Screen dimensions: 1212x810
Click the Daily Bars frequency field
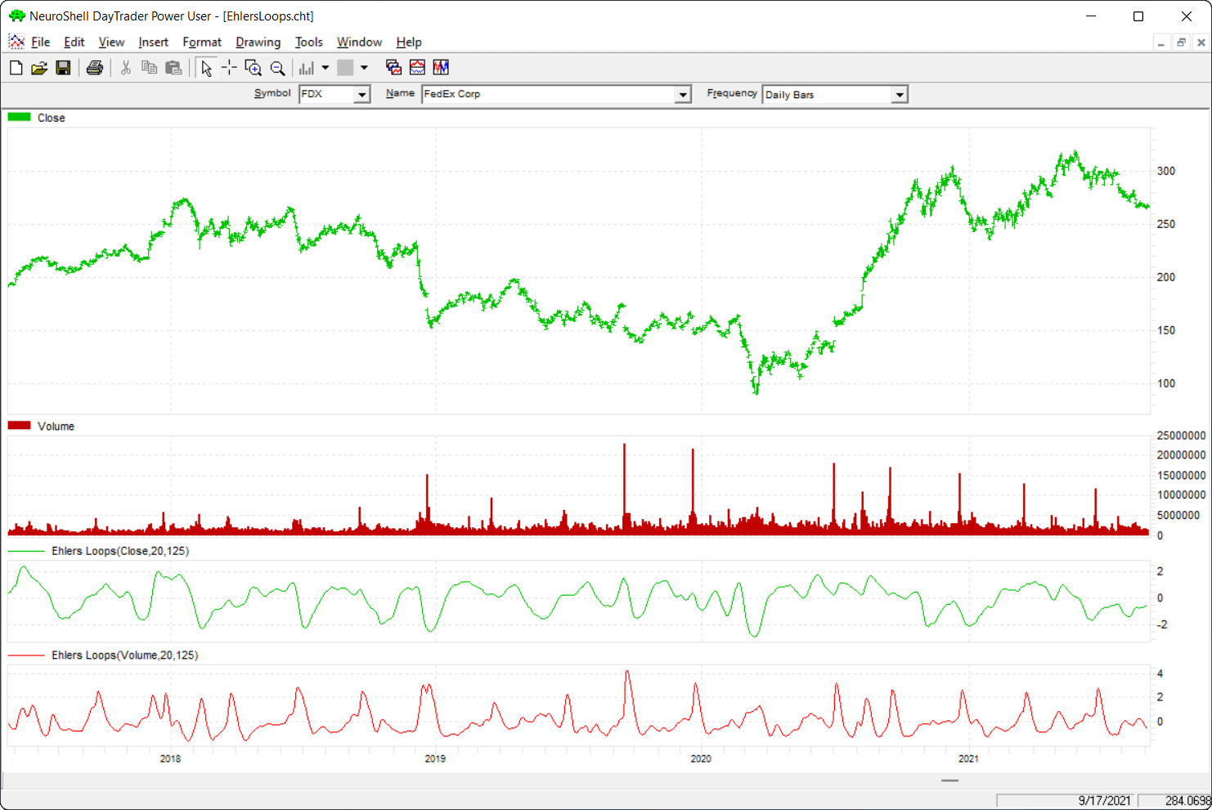[x=827, y=95]
